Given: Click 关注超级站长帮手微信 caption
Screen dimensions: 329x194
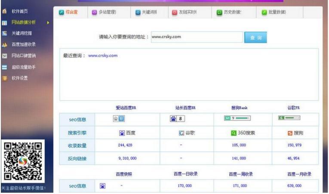Looking at the screenshot, I should click(x=23, y=188).
